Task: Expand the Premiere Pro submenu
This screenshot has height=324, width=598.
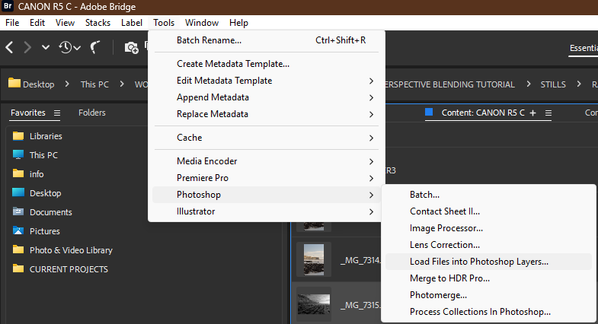Action: pyautogui.click(x=267, y=178)
